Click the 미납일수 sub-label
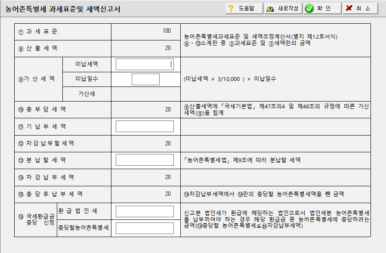 (x=86, y=79)
